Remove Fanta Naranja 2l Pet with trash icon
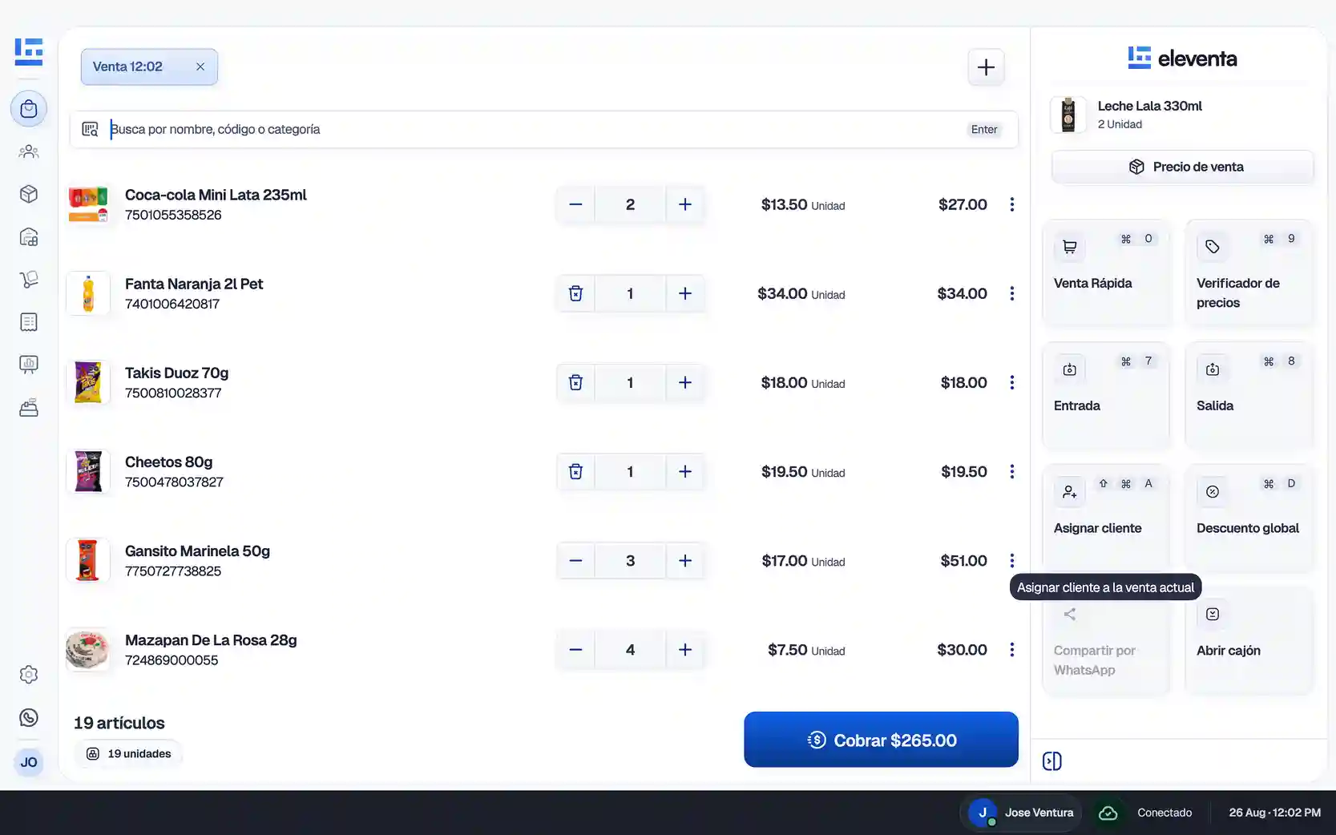1336x835 pixels. click(575, 293)
